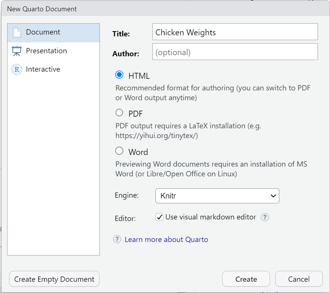Click inside the Author input field
Screen dimensions: 330x293
(235, 51)
